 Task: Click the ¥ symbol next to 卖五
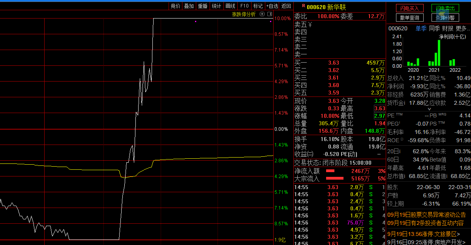click(310, 25)
